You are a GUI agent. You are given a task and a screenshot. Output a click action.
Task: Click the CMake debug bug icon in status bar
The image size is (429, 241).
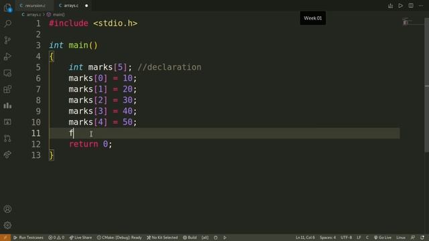[216, 238]
